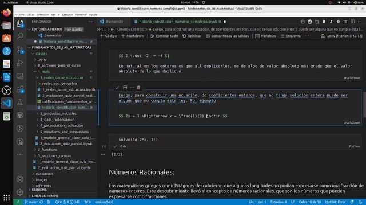Open calificaciones_fundamentos file in explorer
This screenshot has height=205, width=366.
69,101
